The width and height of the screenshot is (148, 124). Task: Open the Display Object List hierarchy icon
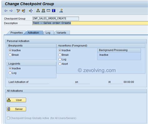pyautogui.click(x=38, y=11)
